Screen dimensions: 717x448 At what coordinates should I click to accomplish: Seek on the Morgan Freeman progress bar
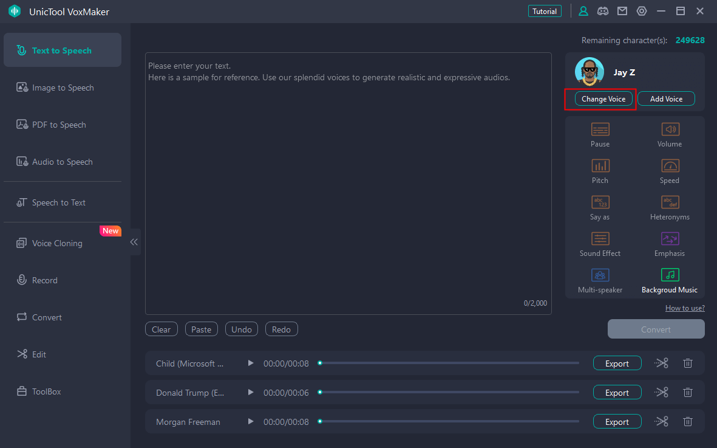[449, 421]
